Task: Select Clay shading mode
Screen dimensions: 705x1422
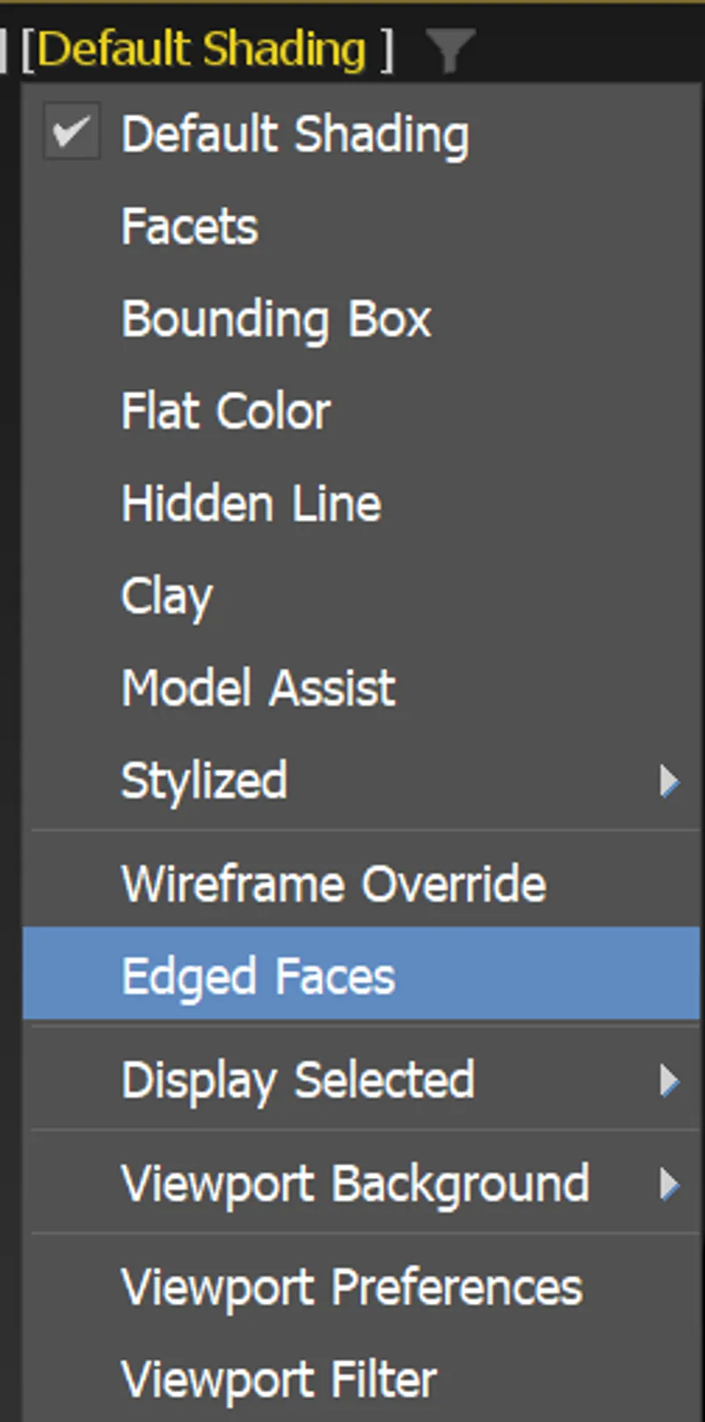Action: click(167, 596)
